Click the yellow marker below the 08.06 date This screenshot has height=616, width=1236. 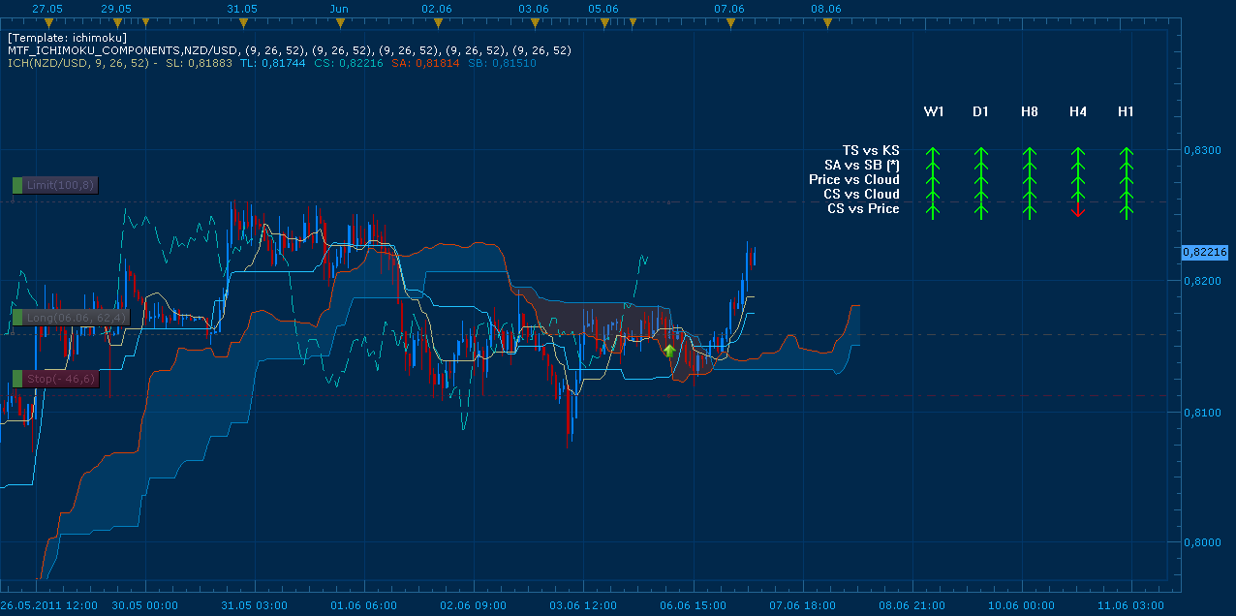(x=826, y=21)
